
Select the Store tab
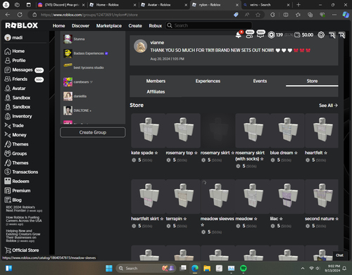tap(312, 81)
